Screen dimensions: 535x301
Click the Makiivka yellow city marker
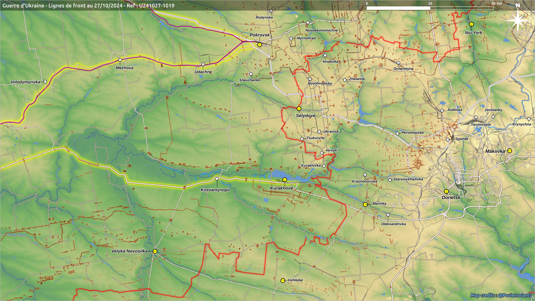pyautogui.click(x=510, y=151)
